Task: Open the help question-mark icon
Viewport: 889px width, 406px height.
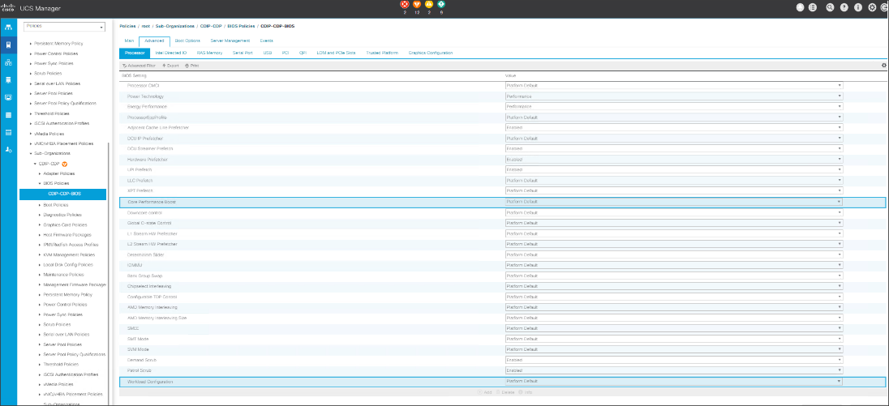Action: [846, 7]
